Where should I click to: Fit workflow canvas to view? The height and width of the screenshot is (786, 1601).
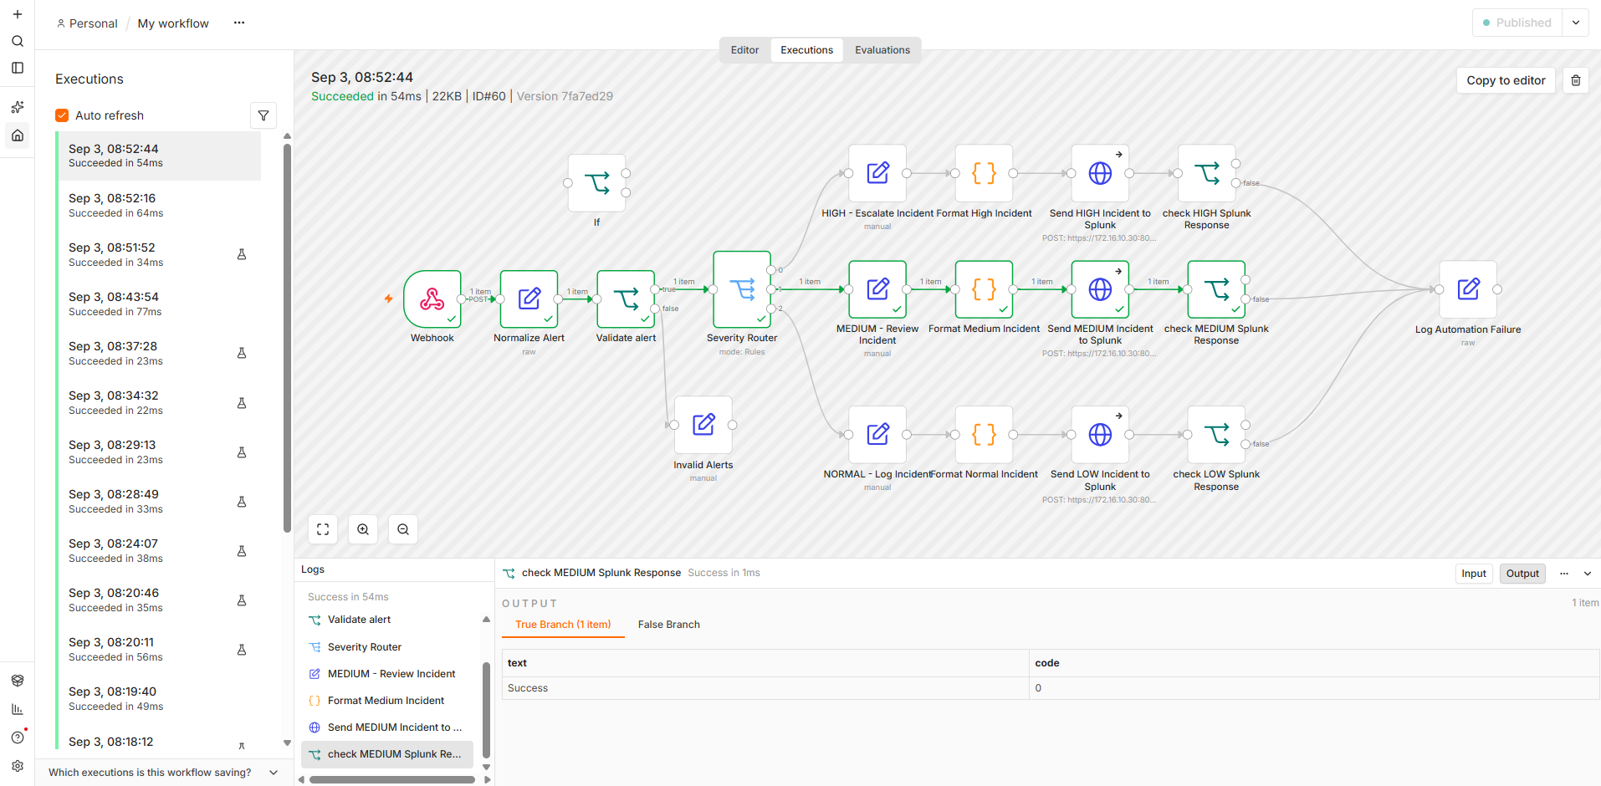pos(323,529)
